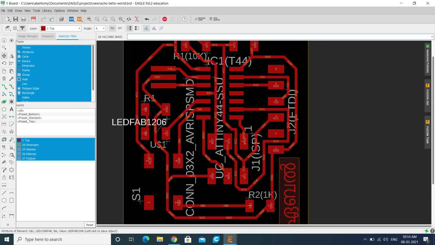Open the grid settings dropdown
This screenshot has width=435, height=245.
click(x=15, y=28)
